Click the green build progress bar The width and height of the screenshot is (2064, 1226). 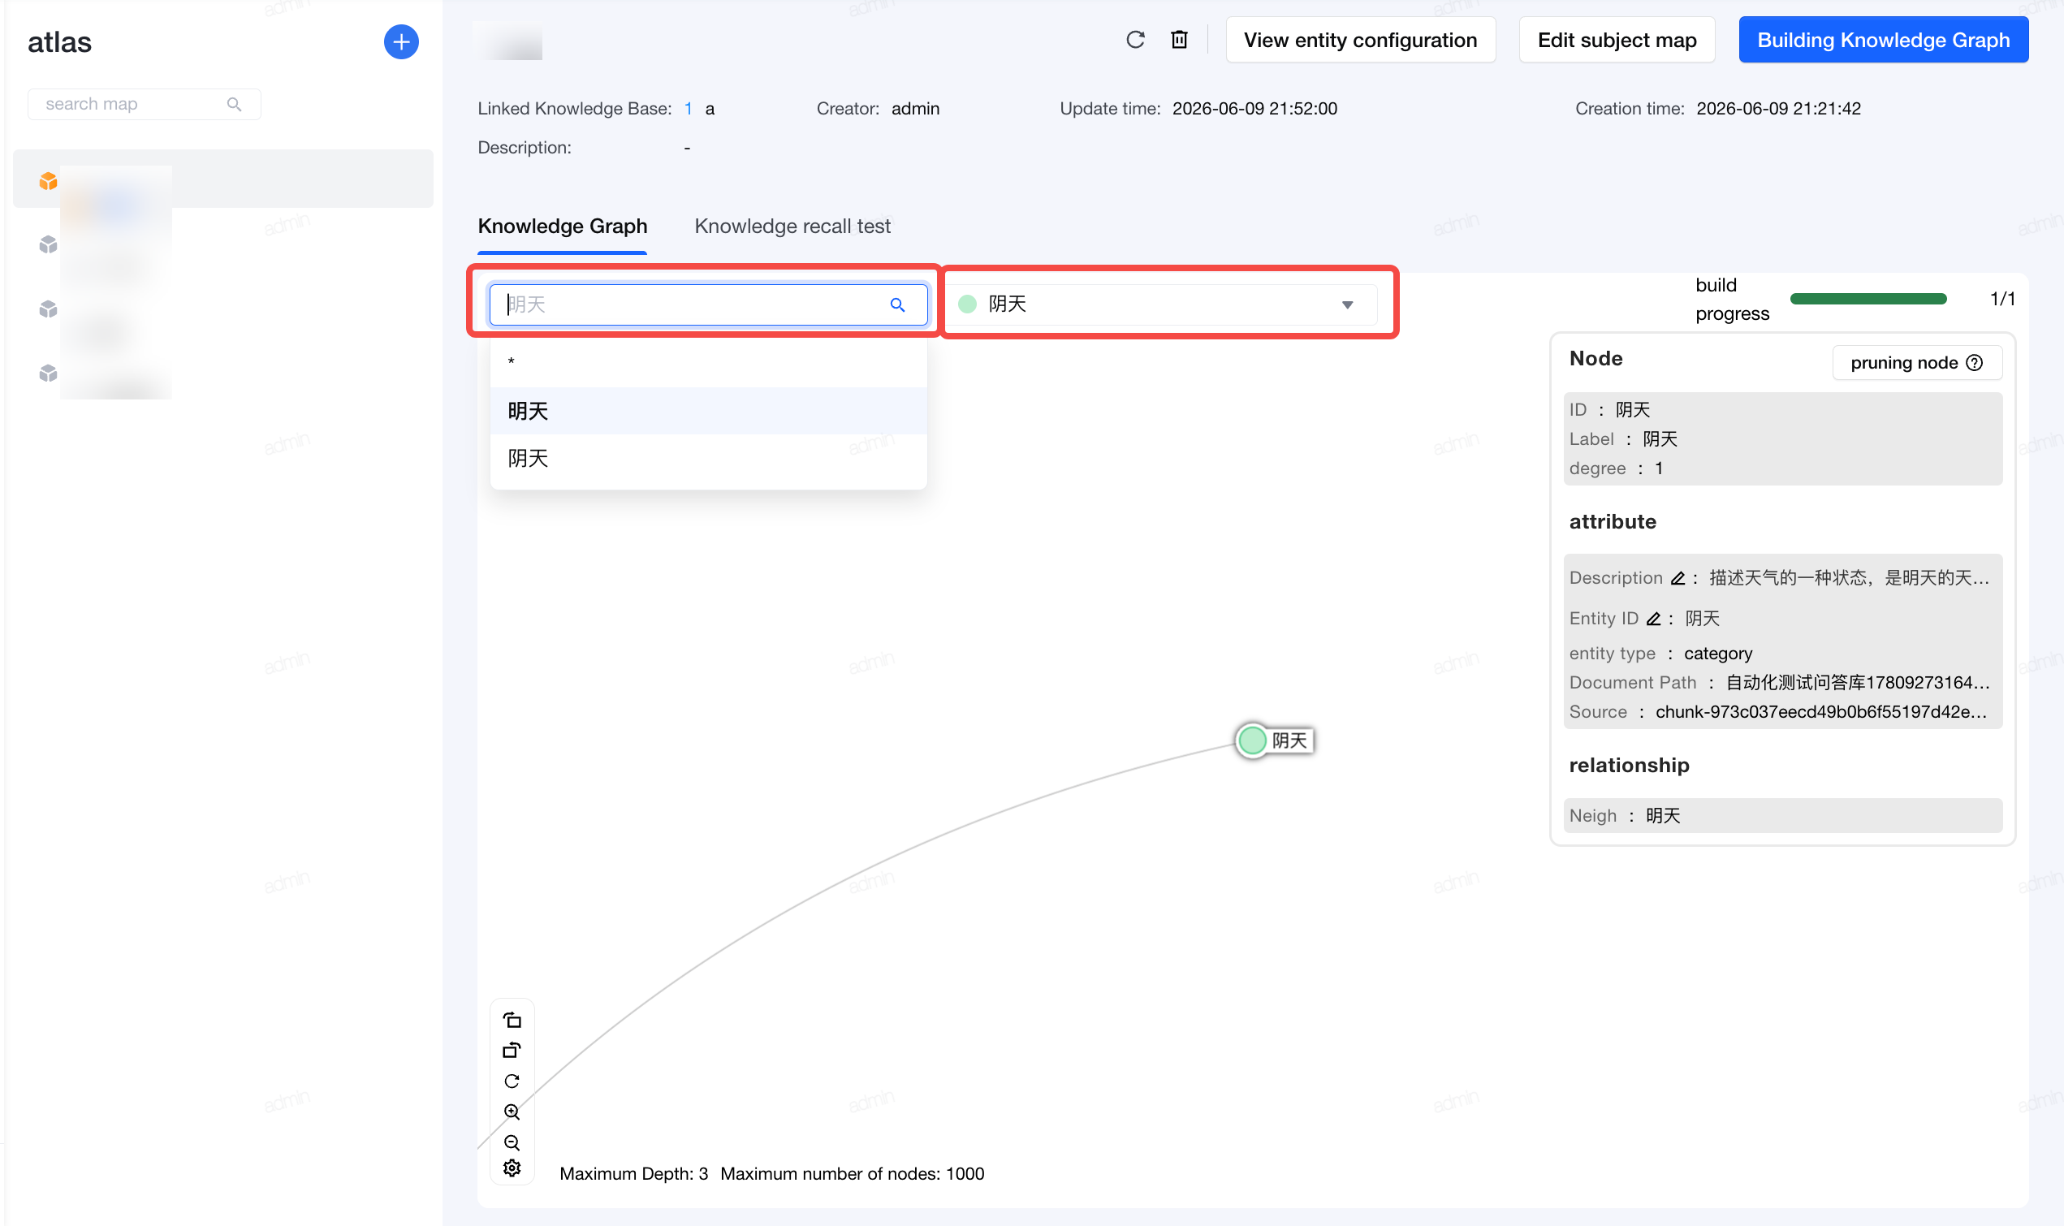click(x=1868, y=299)
